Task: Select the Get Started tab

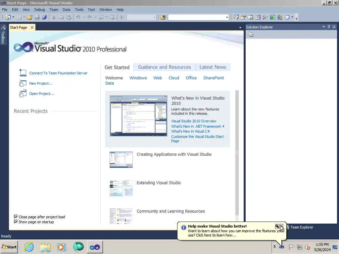Action: click(117, 67)
